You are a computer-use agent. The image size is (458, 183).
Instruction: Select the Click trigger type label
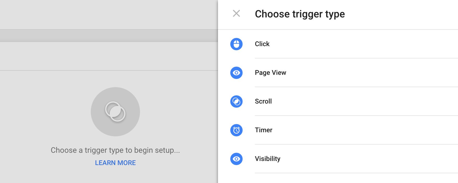tap(262, 44)
